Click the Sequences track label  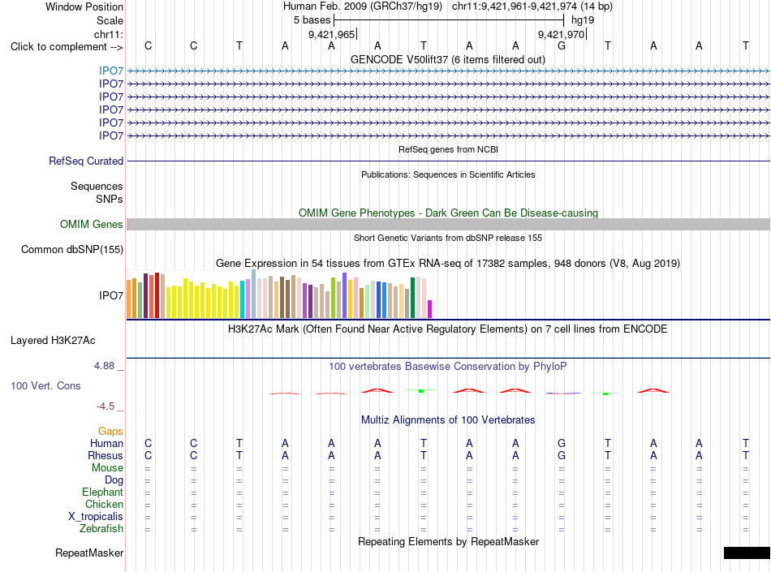[x=97, y=187]
